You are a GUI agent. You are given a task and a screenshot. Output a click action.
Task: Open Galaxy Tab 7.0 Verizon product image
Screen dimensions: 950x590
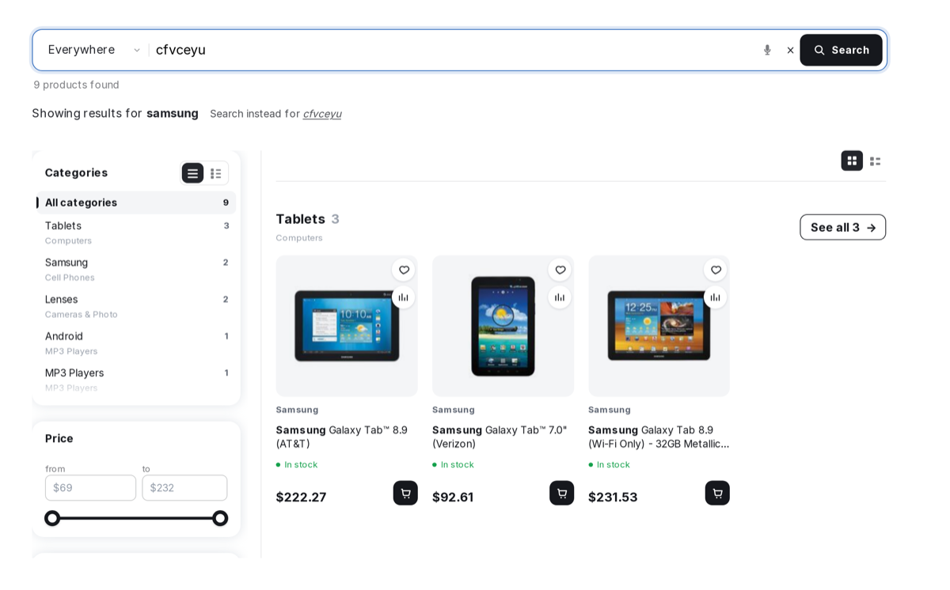pyautogui.click(x=503, y=326)
